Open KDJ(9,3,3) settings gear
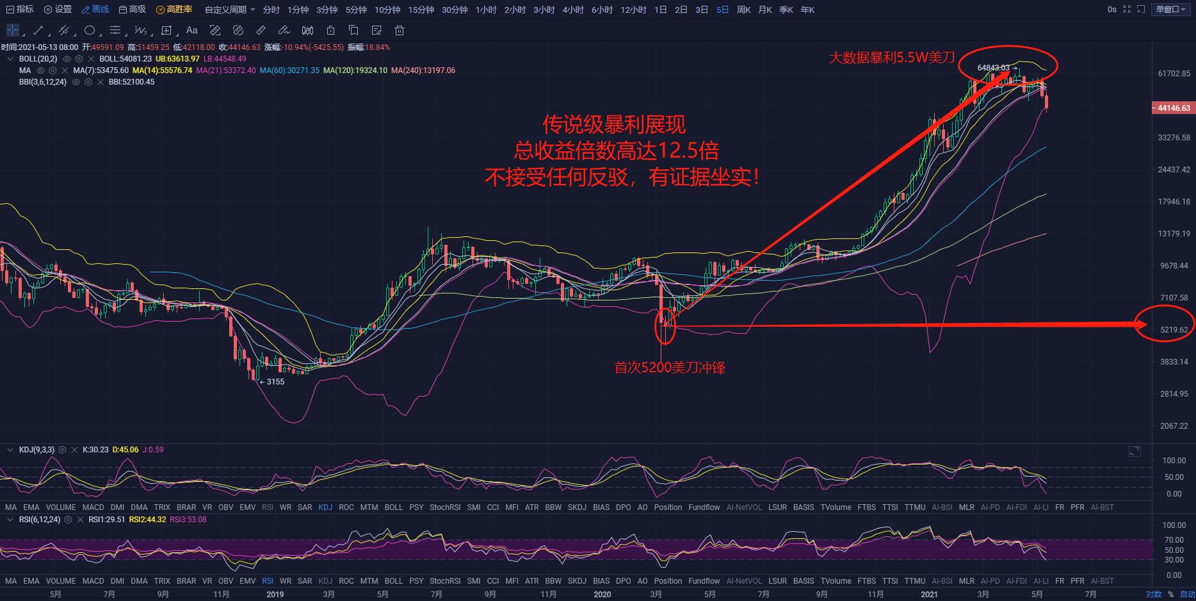Viewport: 1196px width, 601px height. [62, 450]
